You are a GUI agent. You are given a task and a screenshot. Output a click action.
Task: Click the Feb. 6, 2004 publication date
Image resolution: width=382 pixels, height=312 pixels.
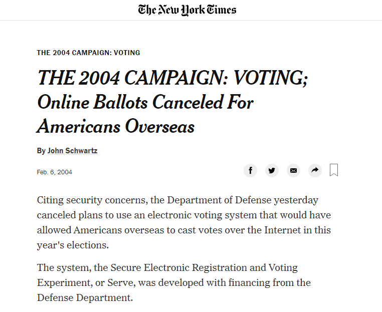pyautogui.click(x=55, y=172)
